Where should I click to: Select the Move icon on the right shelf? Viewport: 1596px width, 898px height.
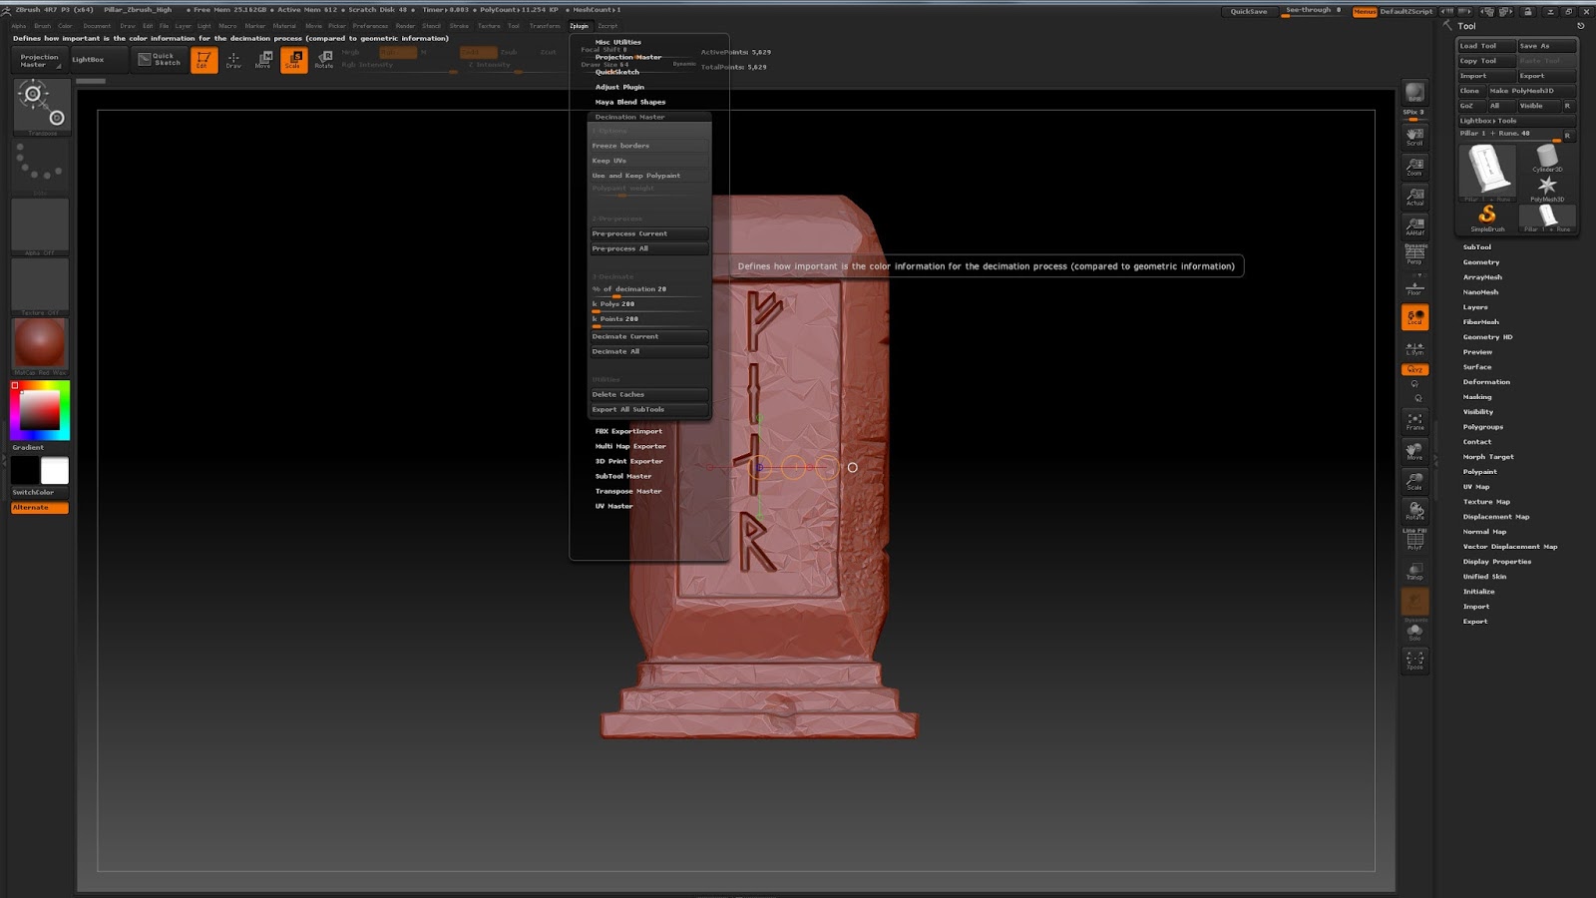tap(1414, 451)
